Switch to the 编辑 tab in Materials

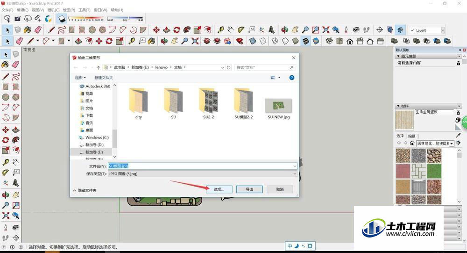click(x=411, y=136)
